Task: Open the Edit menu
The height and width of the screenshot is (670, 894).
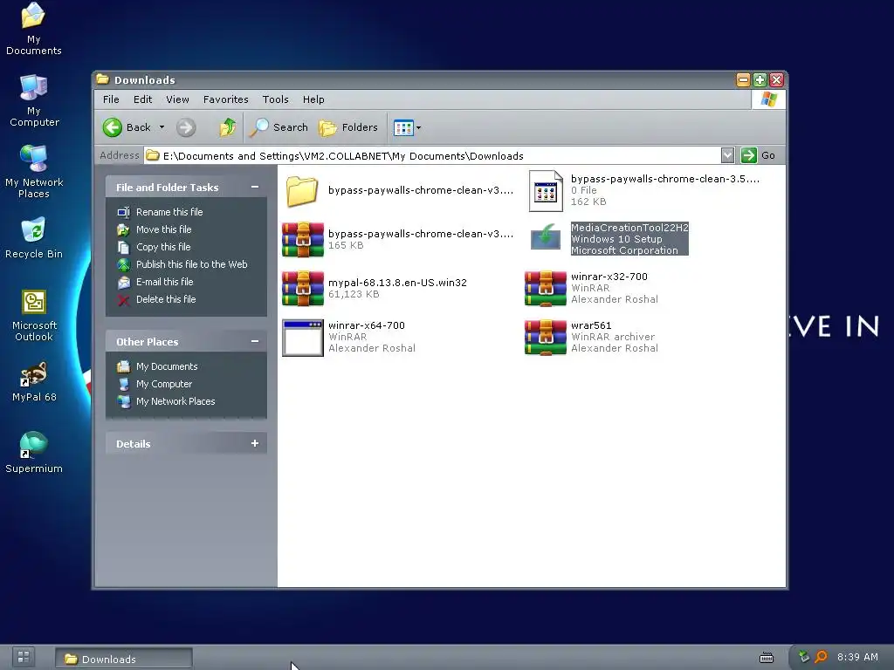Action: [142, 99]
